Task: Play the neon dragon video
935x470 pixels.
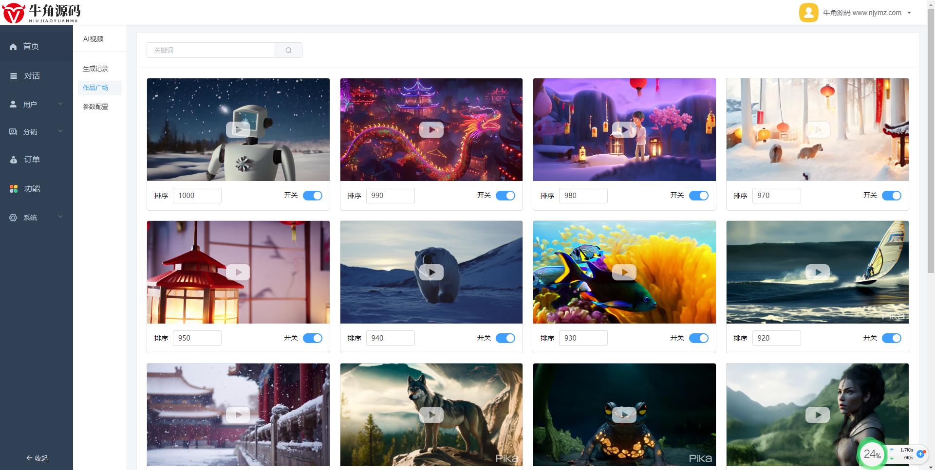Action: (431, 129)
